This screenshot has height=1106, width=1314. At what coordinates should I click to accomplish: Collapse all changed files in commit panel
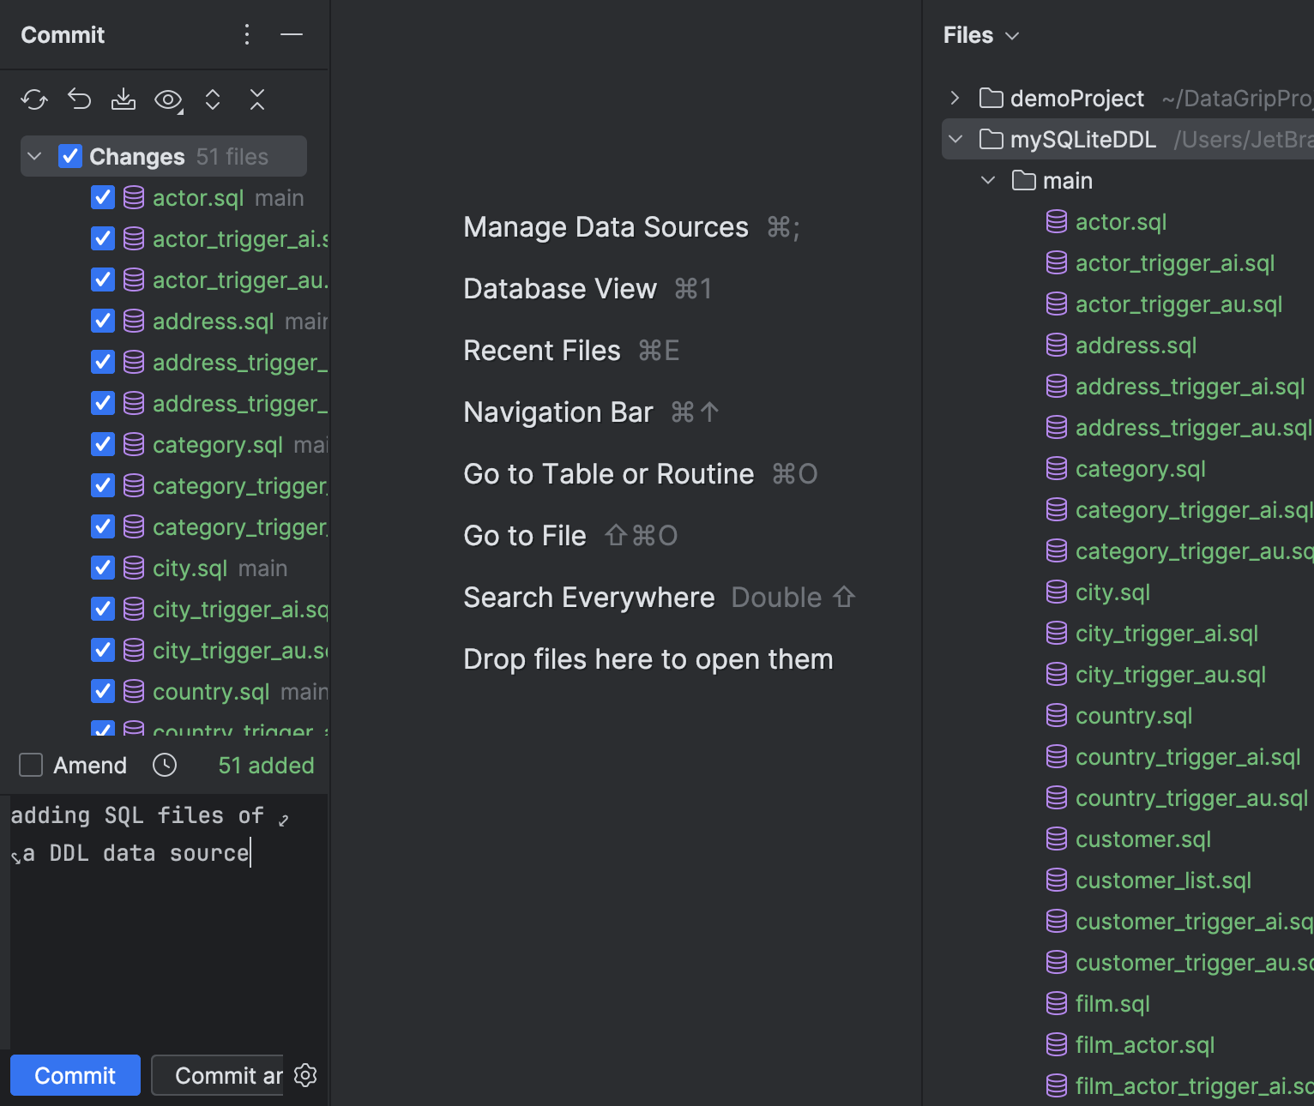tap(257, 99)
